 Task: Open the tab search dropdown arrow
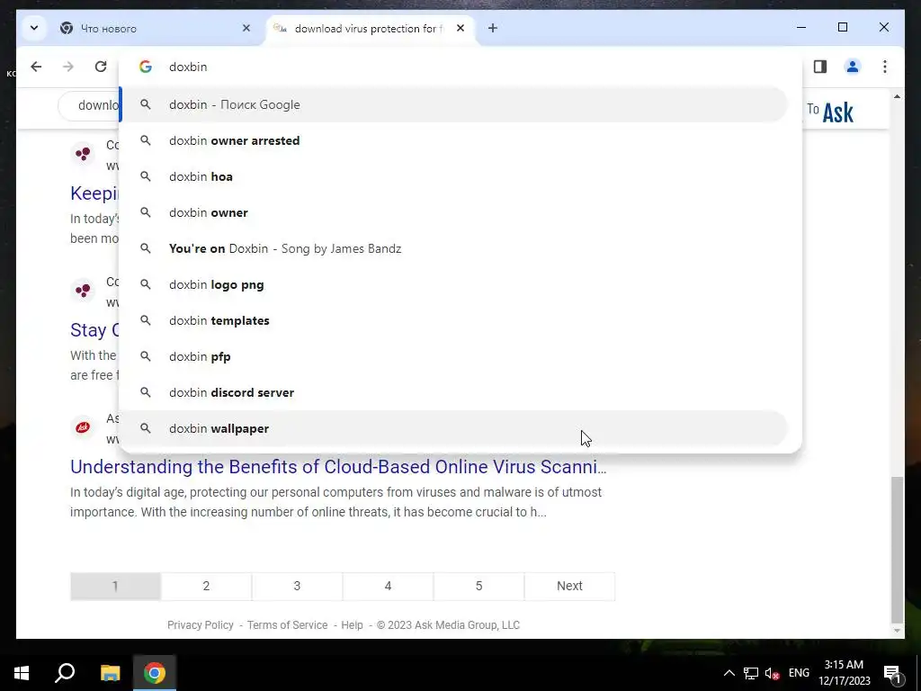(x=34, y=28)
